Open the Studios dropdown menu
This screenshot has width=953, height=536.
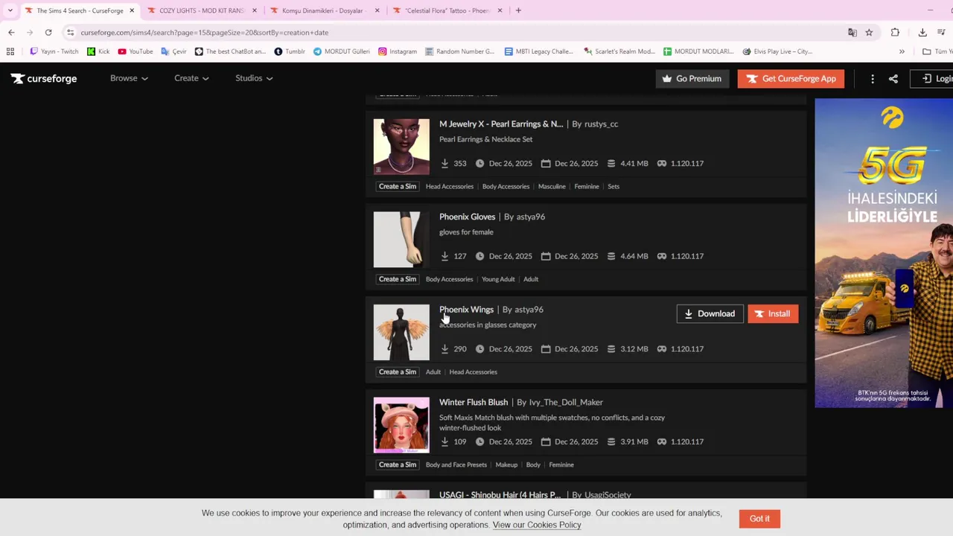(x=254, y=78)
